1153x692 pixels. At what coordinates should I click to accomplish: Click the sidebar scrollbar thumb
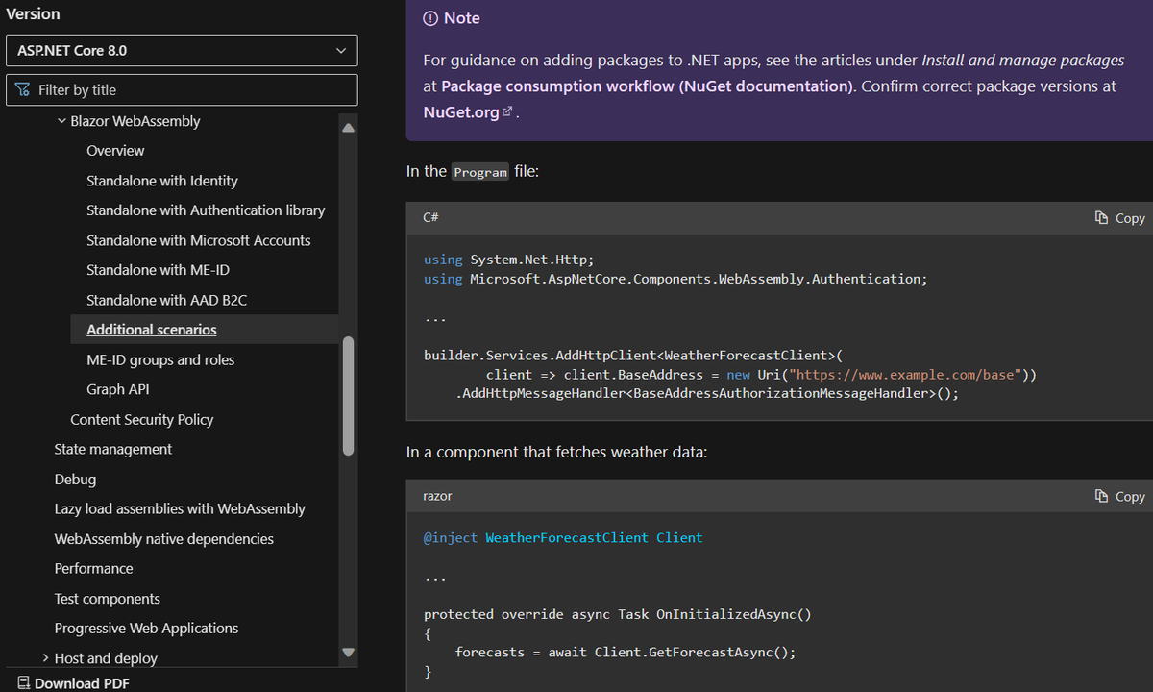[x=348, y=395]
